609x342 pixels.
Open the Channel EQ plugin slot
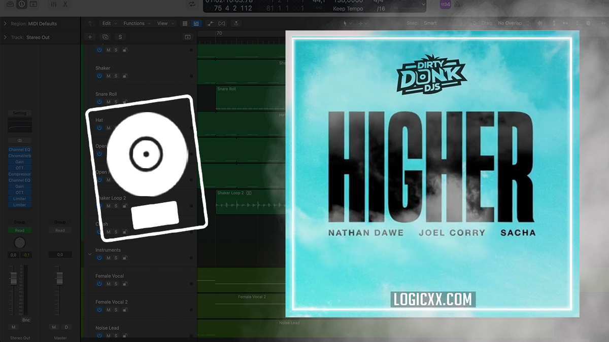point(20,149)
